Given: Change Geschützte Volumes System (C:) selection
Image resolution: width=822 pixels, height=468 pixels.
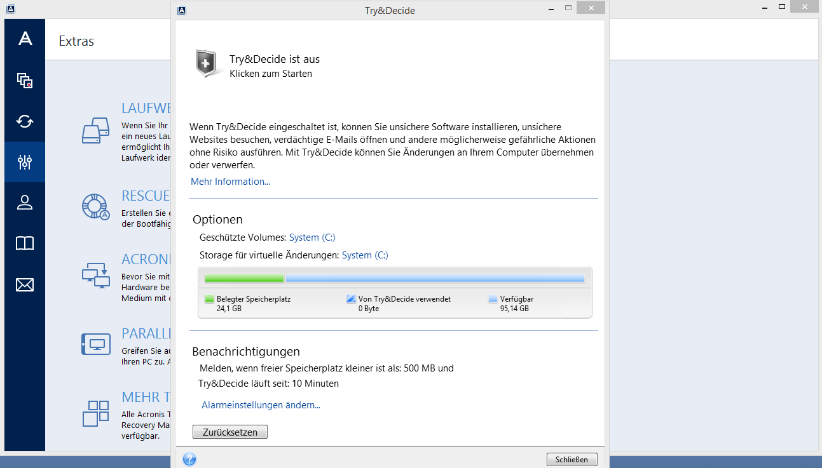Looking at the screenshot, I should click(312, 237).
